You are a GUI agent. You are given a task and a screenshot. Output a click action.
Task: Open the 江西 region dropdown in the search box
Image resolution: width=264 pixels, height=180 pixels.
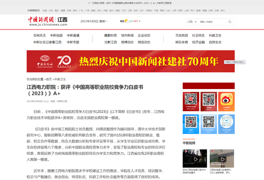coord(192,22)
